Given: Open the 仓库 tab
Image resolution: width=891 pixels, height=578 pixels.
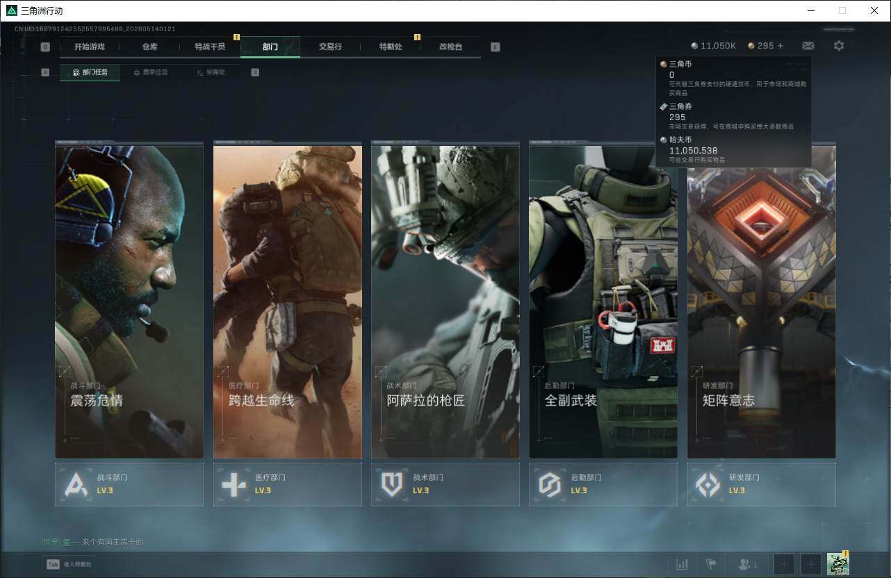Looking at the screenshot, I should 149,47.
